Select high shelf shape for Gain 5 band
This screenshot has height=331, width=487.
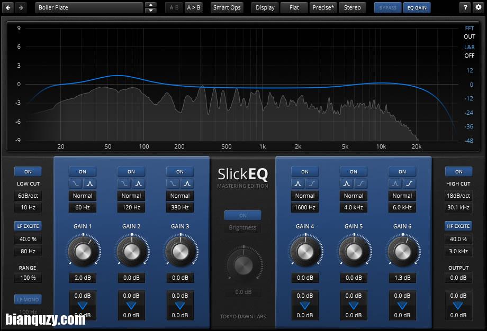[x=361, y=183]
